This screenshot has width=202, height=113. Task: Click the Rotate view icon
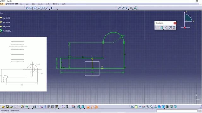click(x=144, y=107)
